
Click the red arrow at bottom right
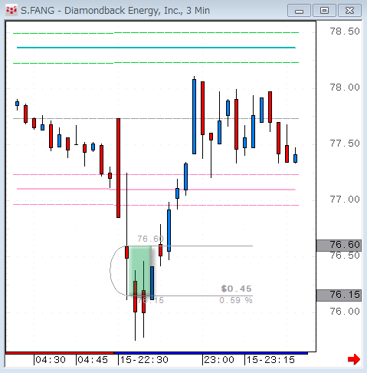(354, 359)
